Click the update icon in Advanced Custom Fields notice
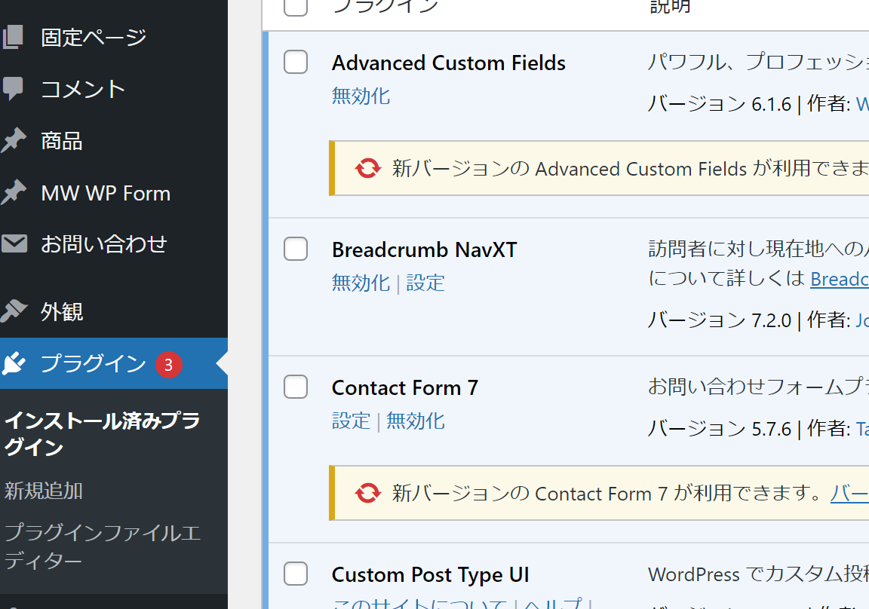This screenshot has height=609, width=869. [x=368, y=168]
